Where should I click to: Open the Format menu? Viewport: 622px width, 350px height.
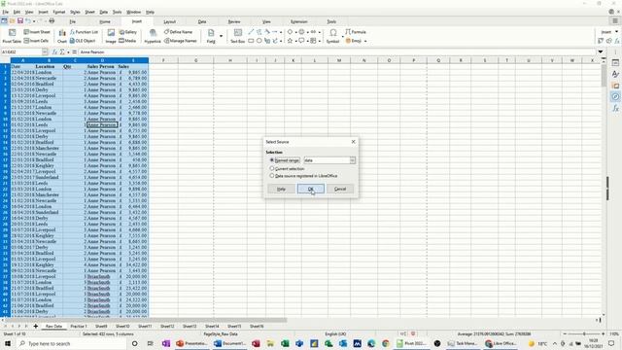[58, 12]
